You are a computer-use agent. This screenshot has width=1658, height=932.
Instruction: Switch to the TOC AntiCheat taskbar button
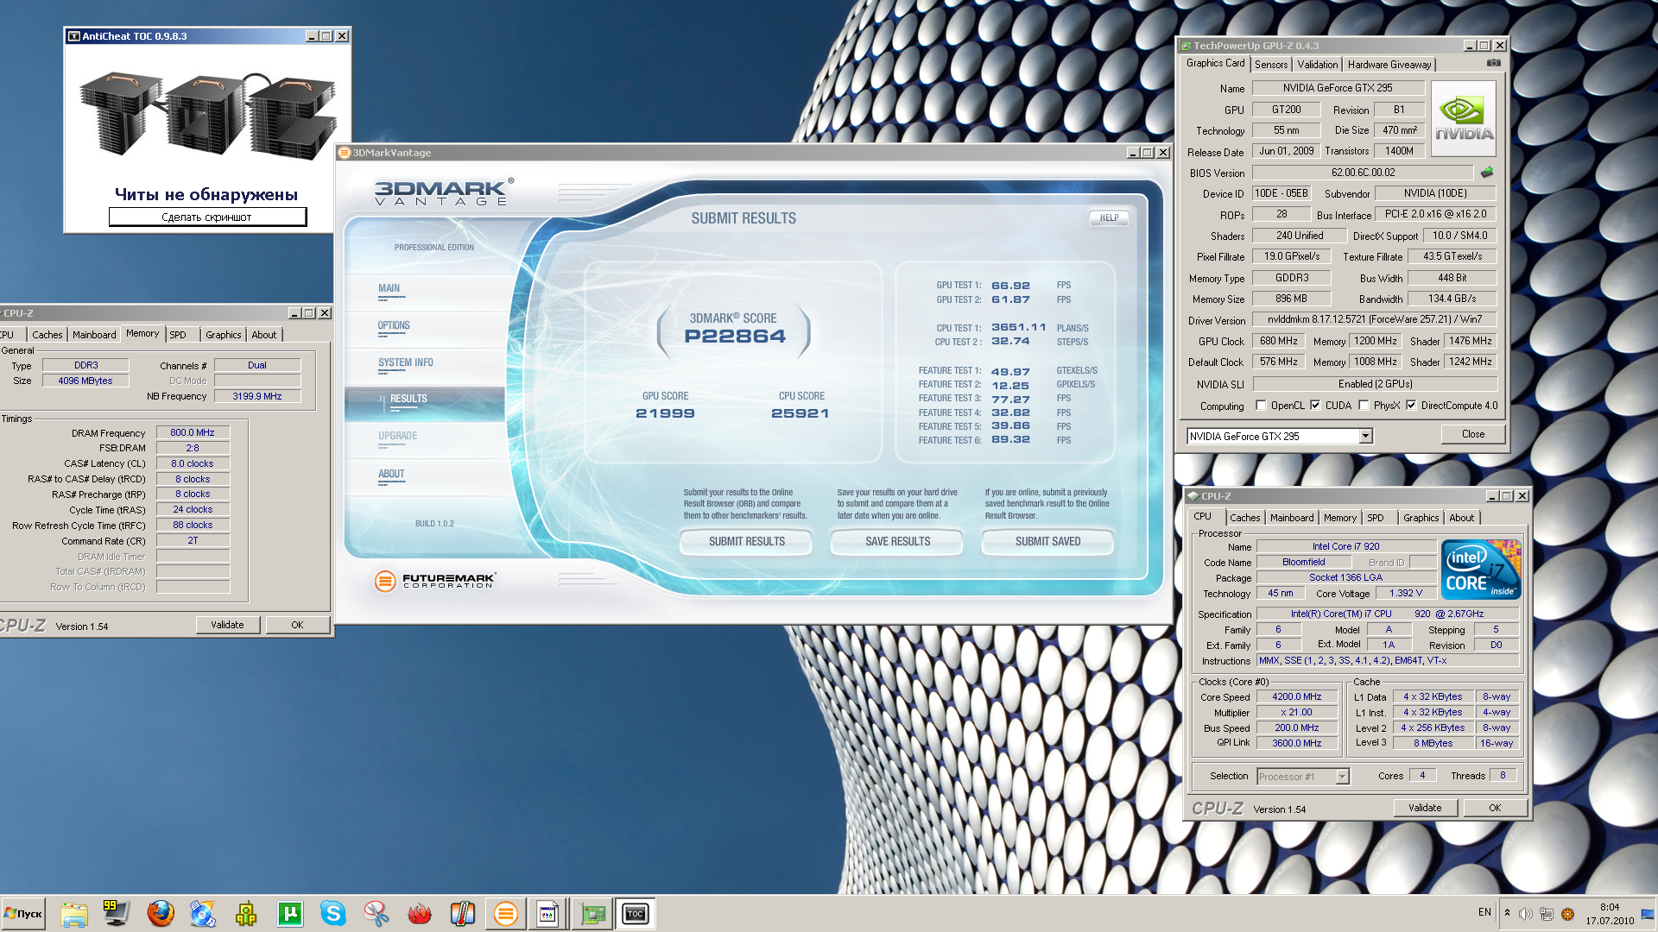[x=636, y=914]
